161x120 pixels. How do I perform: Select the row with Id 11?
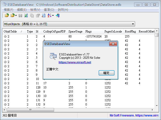pos(78,83)
